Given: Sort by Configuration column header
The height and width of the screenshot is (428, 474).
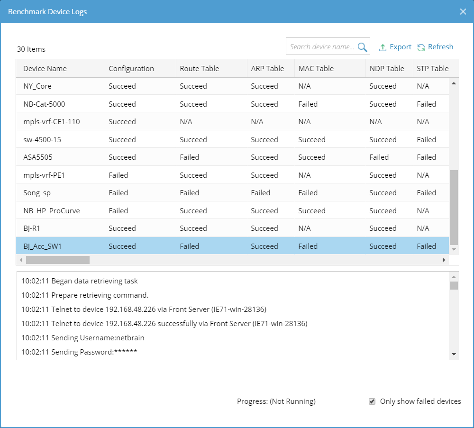Looking at the screenshot, I should tap(131, 69).
